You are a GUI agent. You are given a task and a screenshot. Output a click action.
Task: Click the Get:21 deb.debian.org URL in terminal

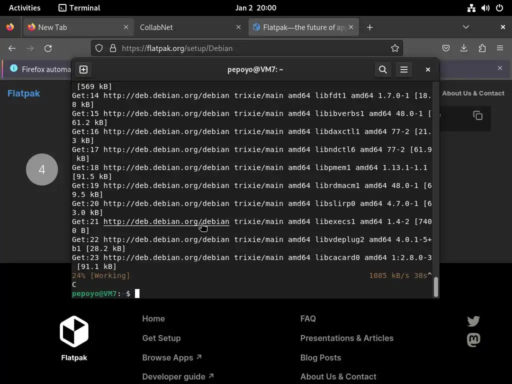tap(166, 221)
